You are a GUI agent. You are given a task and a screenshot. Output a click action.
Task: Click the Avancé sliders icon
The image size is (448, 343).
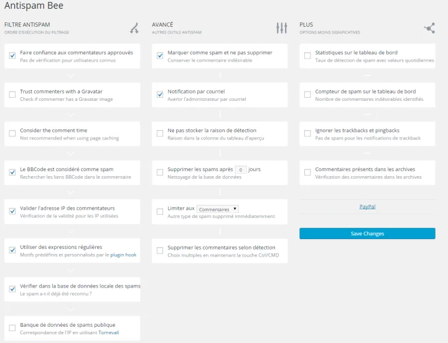282,28
